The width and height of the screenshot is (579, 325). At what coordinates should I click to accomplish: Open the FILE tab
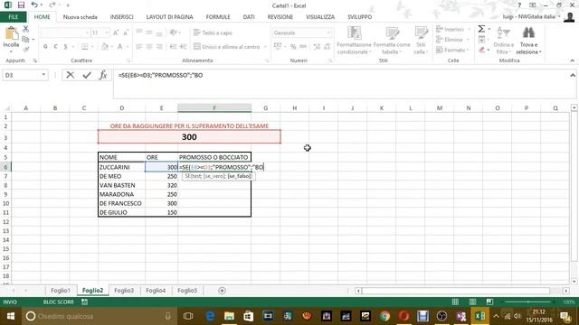pyautogui.click(x=13, y=17)
